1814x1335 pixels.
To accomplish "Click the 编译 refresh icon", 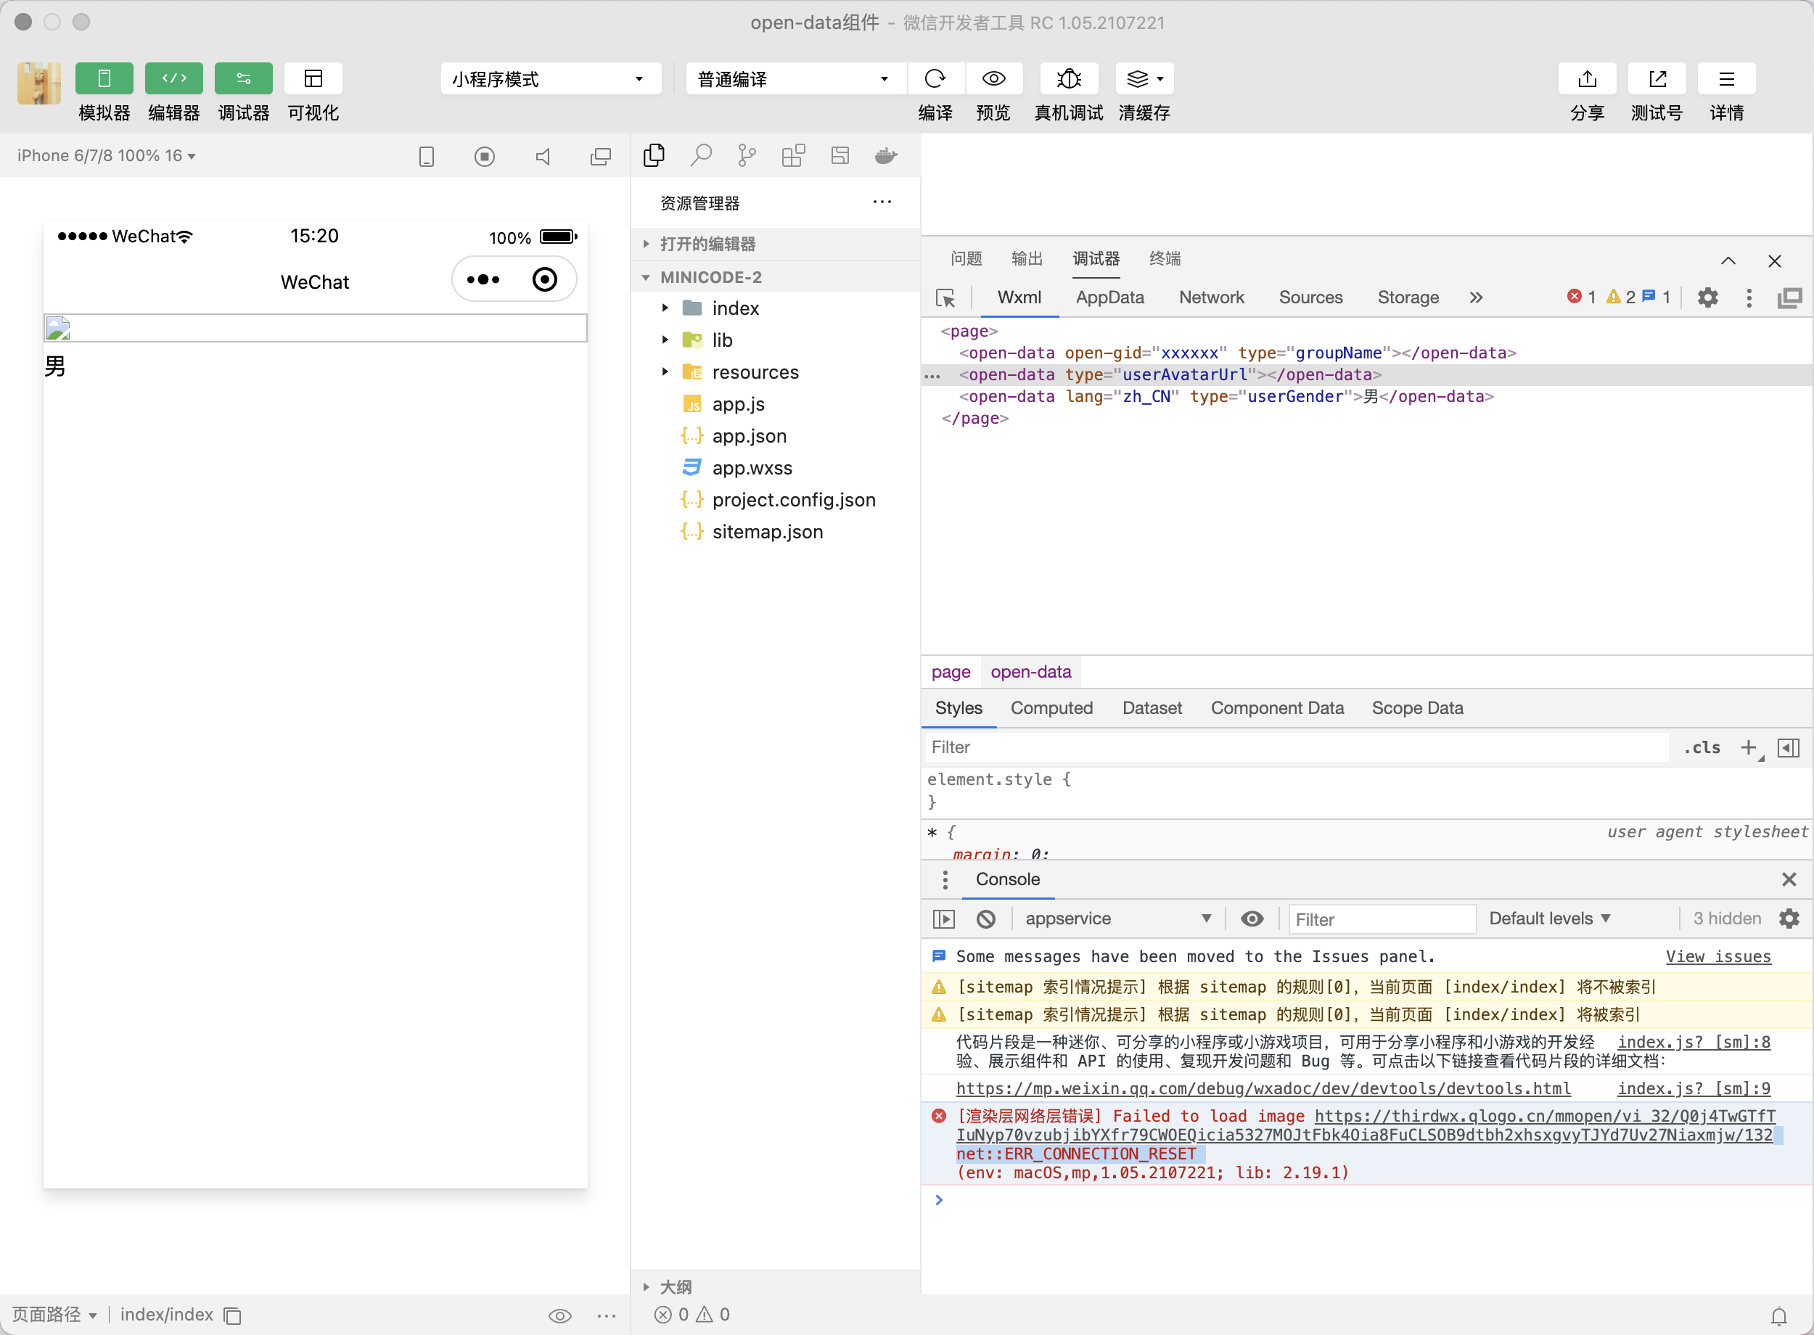I will (x=935, y=78).
